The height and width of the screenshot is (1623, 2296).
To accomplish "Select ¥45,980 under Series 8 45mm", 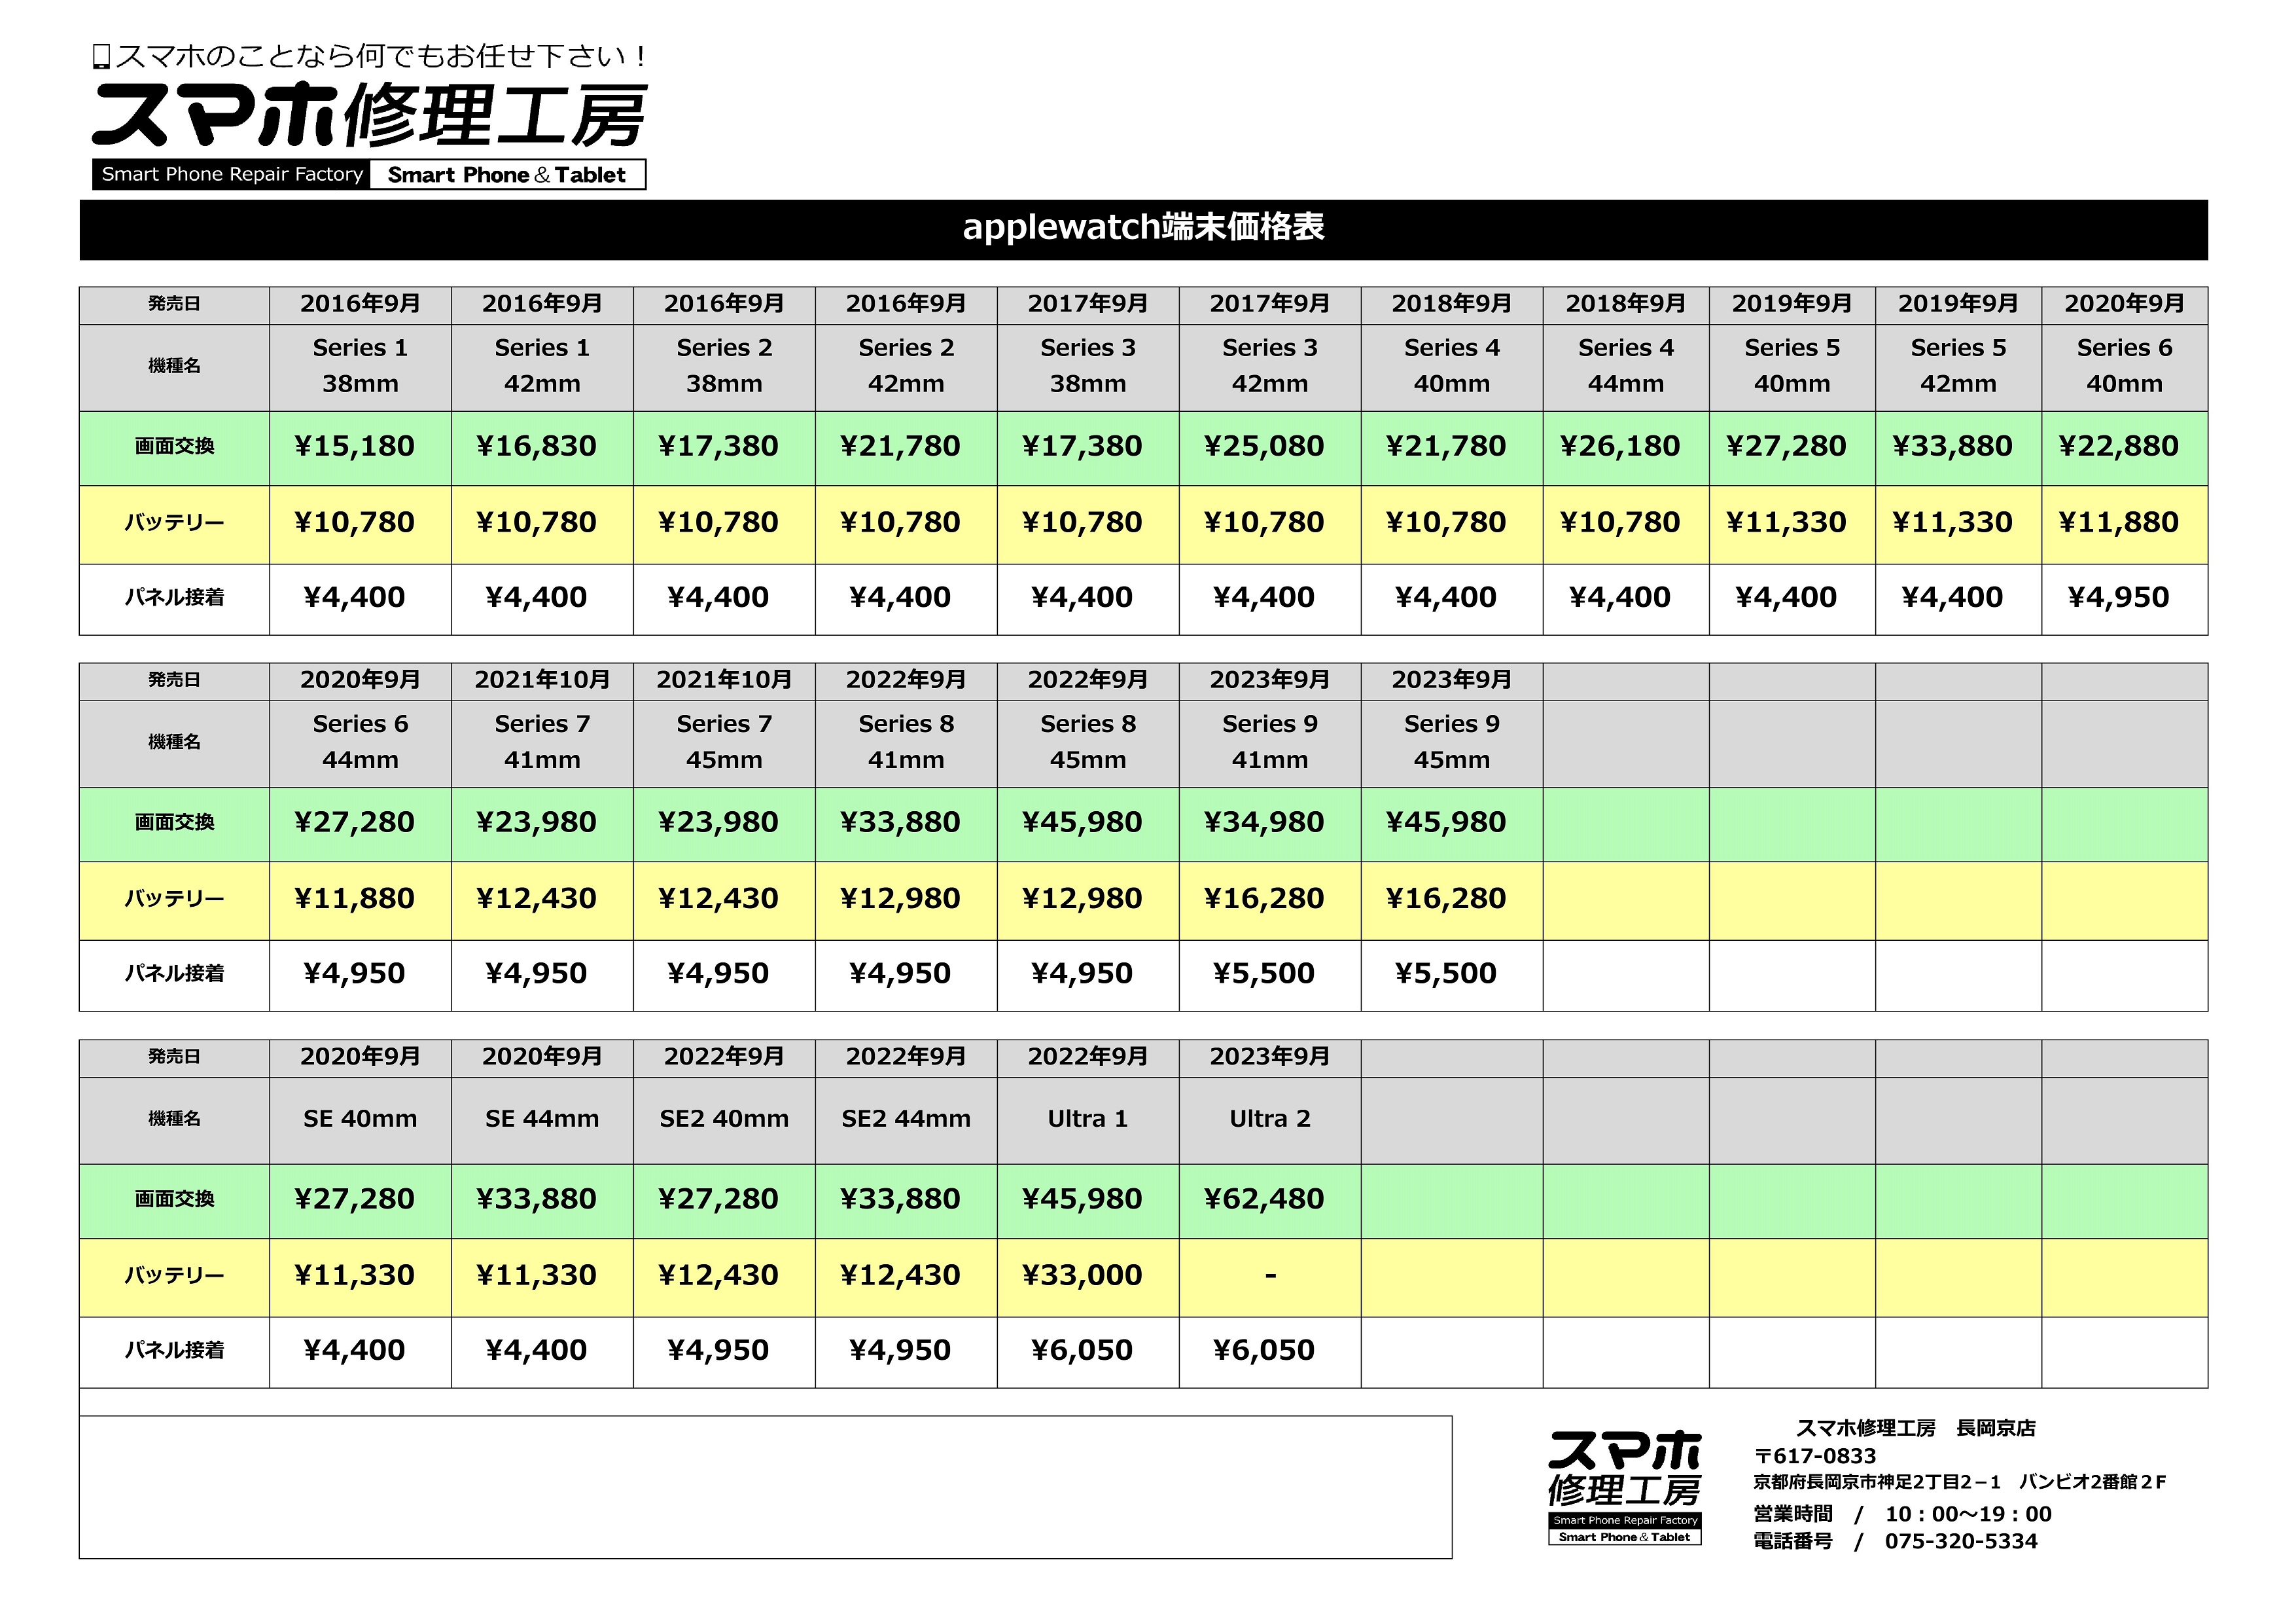I will (1082, 822).
